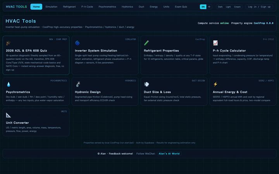Screen dimensions: 279x174
Task: Click the chart icon on P-h Cycle Calculator
Action: 215,43
